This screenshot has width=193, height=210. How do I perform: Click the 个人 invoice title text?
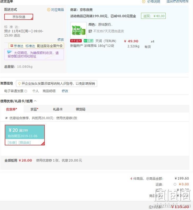(36, 91)
